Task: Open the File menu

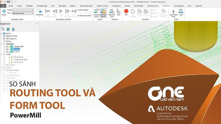Action: click(3, 6)
